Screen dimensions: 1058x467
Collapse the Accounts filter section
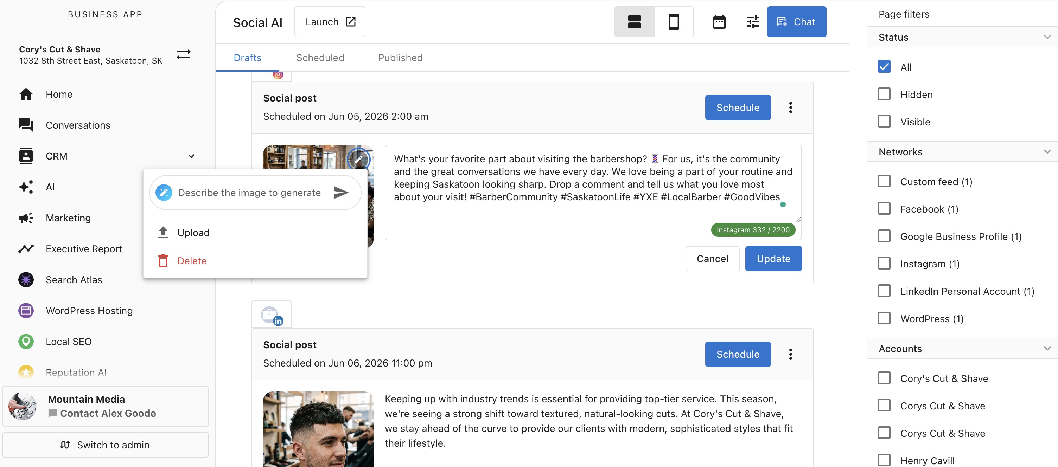1047,348
